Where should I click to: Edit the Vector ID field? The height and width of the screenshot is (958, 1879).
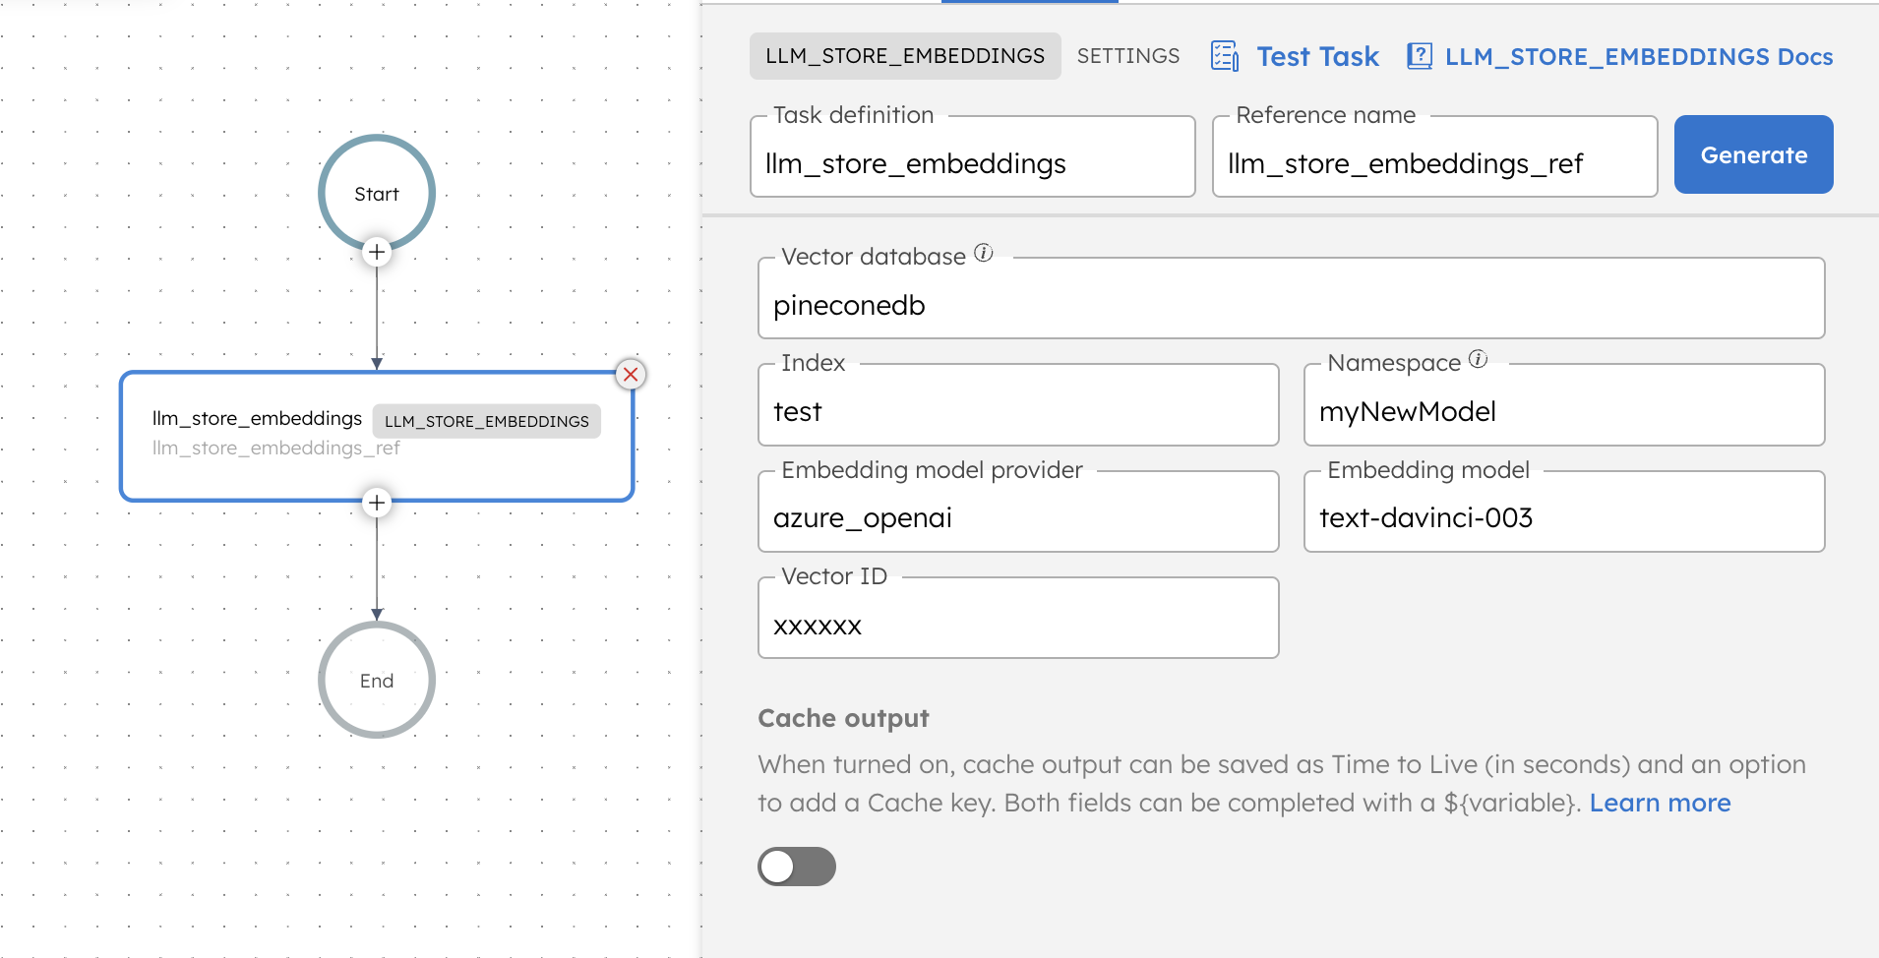click(x=1018, y=618)
